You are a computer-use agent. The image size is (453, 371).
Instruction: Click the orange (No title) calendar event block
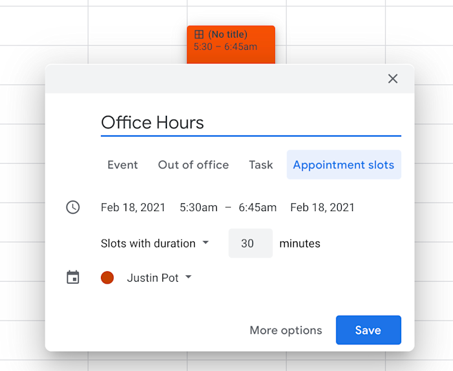coord(231,45)
